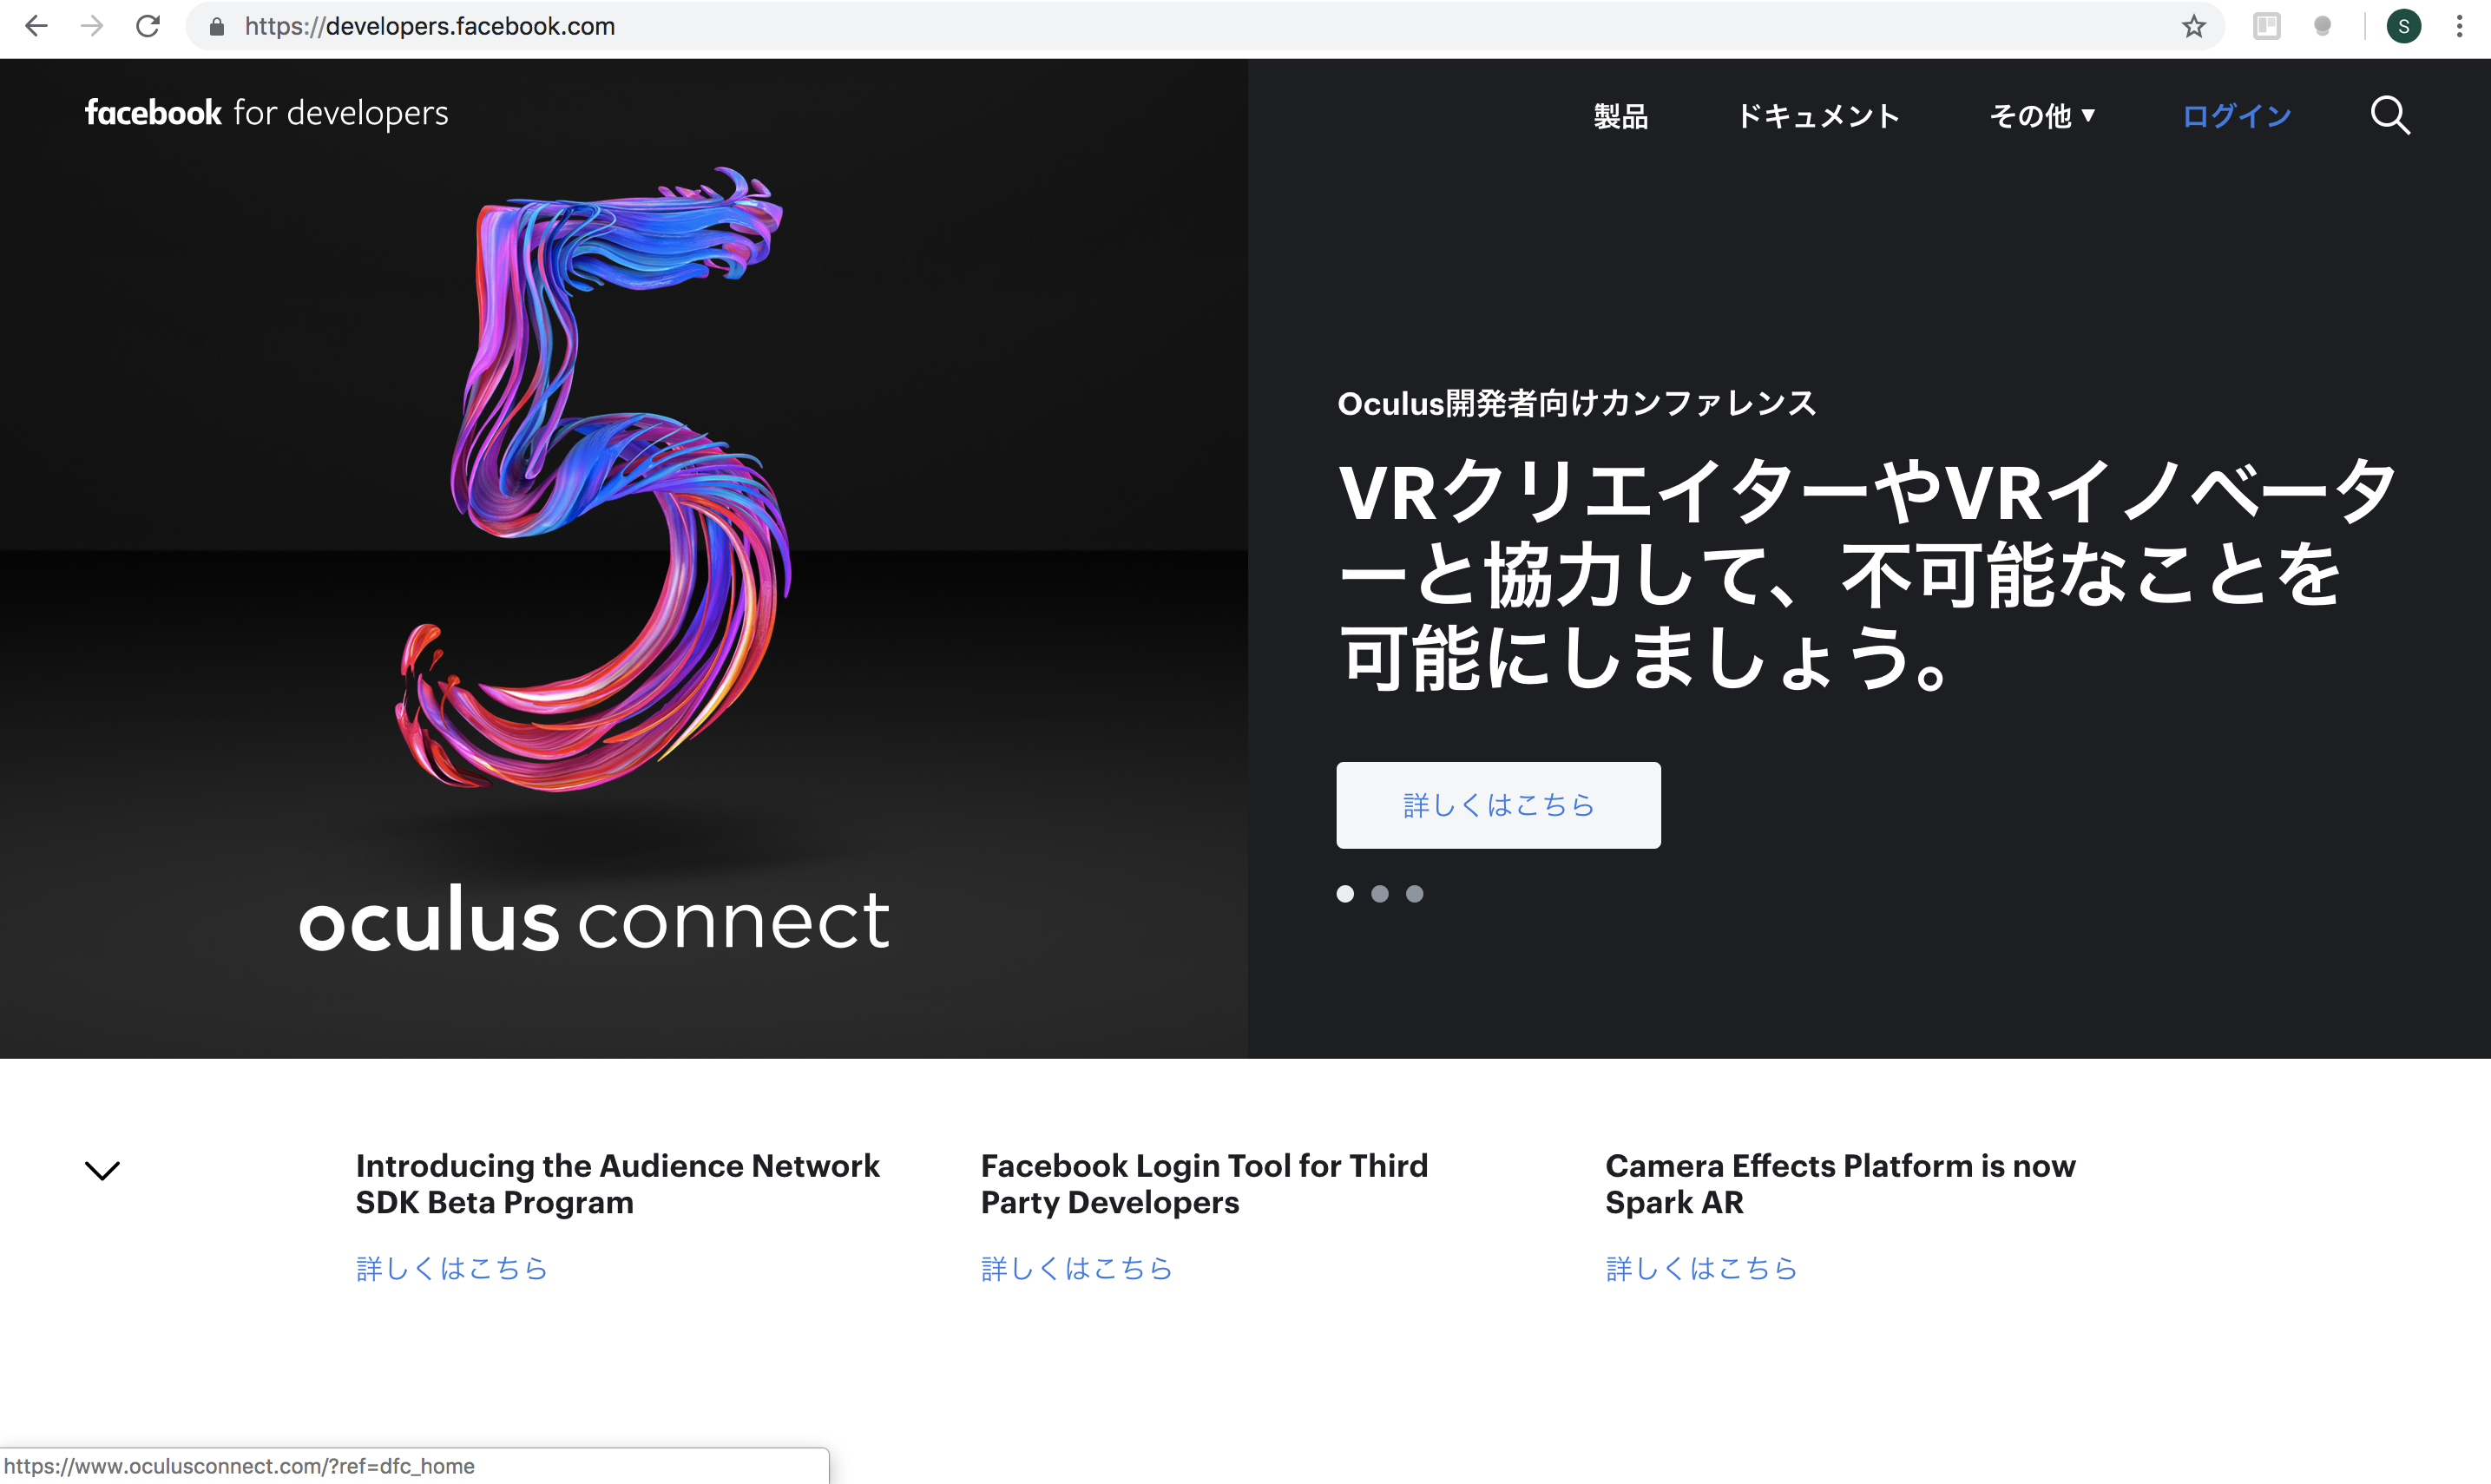This screenshot has width=2491, height=1484.
Task: Bookmark the page with the star icon
Action: tap(2193, 26)
